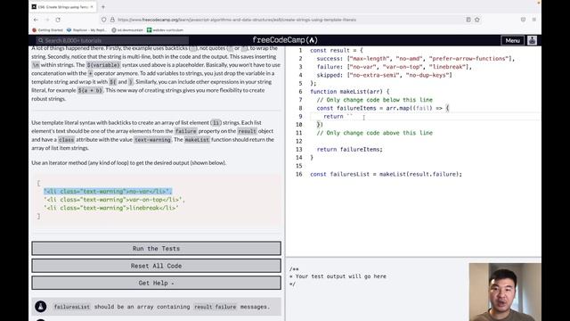570x321 pixels.
Task: Click 'Only change code below this line' comment
Action: 374,100
